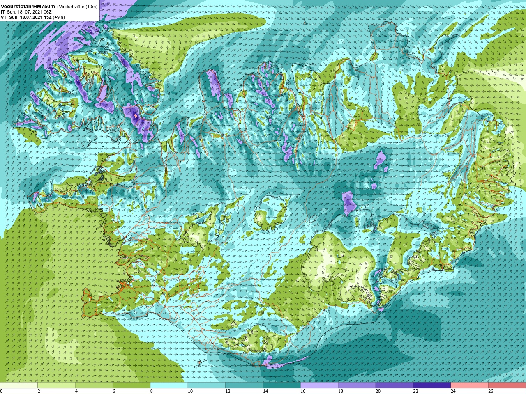Pick the salmon red legend swatch above 26
Viewport: 526px width, 394px height.
pos(507,385)
